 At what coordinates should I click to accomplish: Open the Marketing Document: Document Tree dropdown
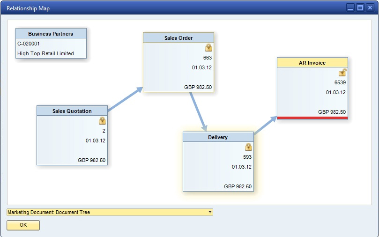click(x=210, y=212)
